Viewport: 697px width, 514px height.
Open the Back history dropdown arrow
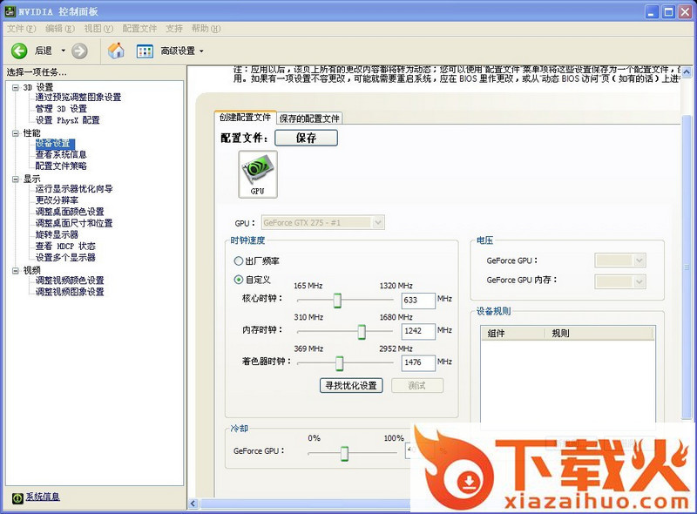(63, 51)
